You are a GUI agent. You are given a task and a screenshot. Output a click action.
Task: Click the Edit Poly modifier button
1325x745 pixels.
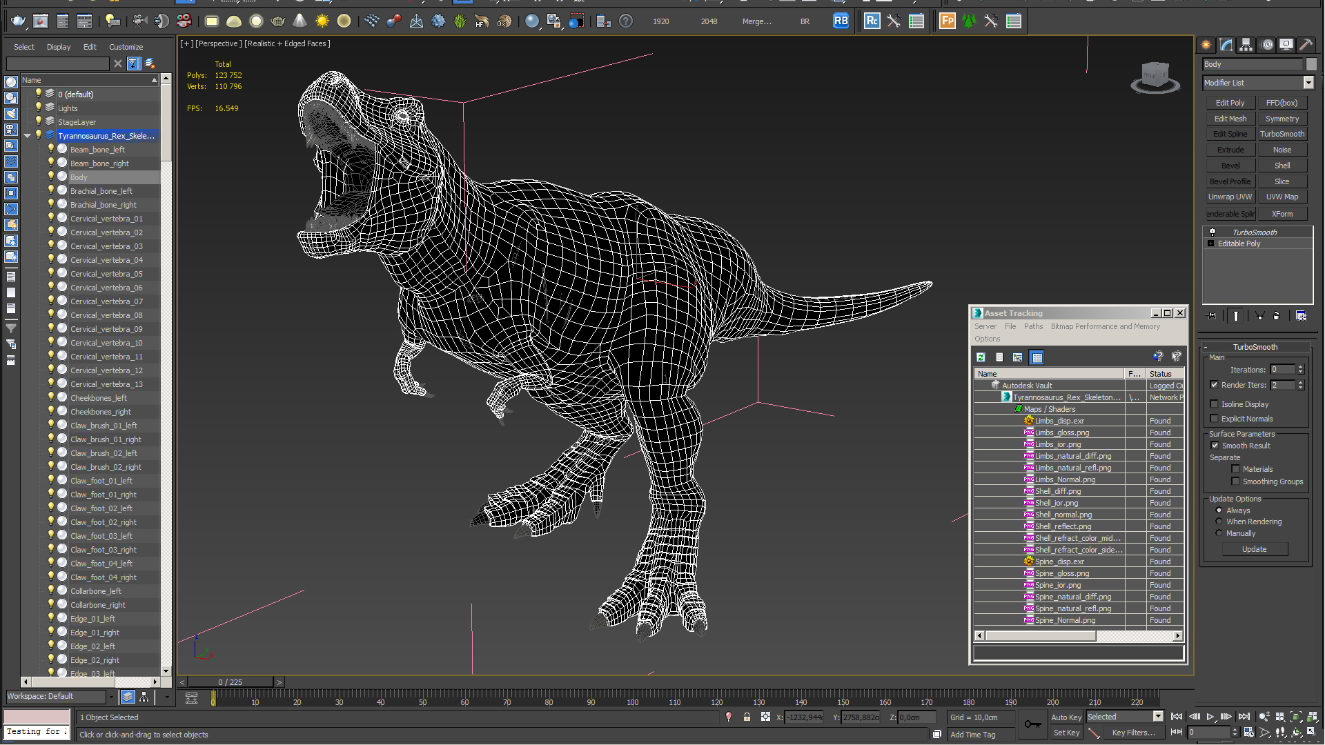(1230, 103)
